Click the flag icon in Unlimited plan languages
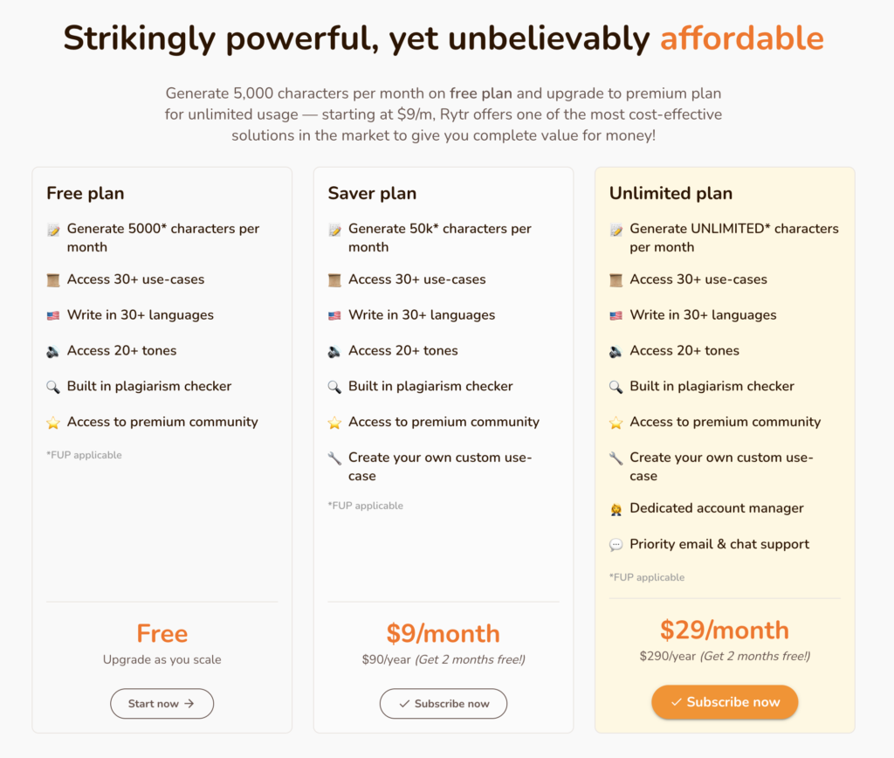This screenshot has height=758, width=894. click(x=615, y=315)
